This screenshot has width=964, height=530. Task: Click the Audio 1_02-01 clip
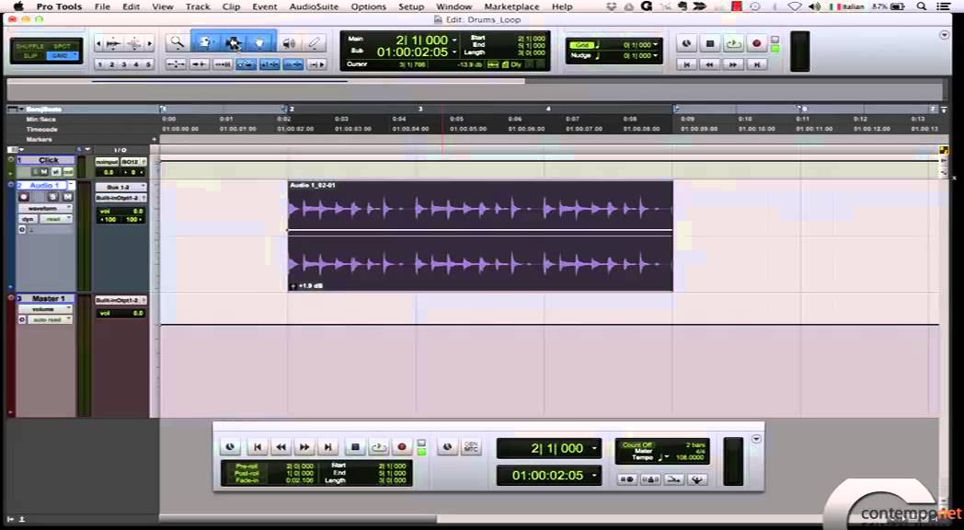pos(480,236)
